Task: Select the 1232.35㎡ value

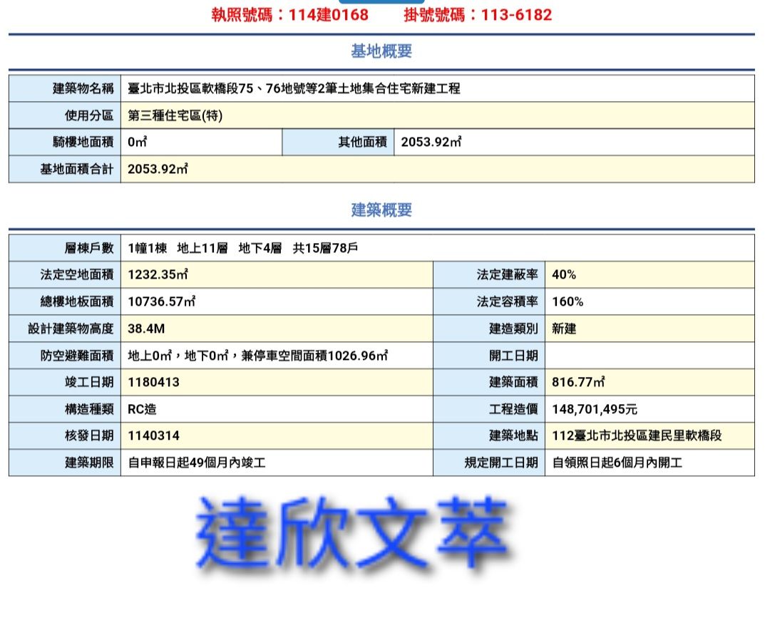Action: coord(158,275)
